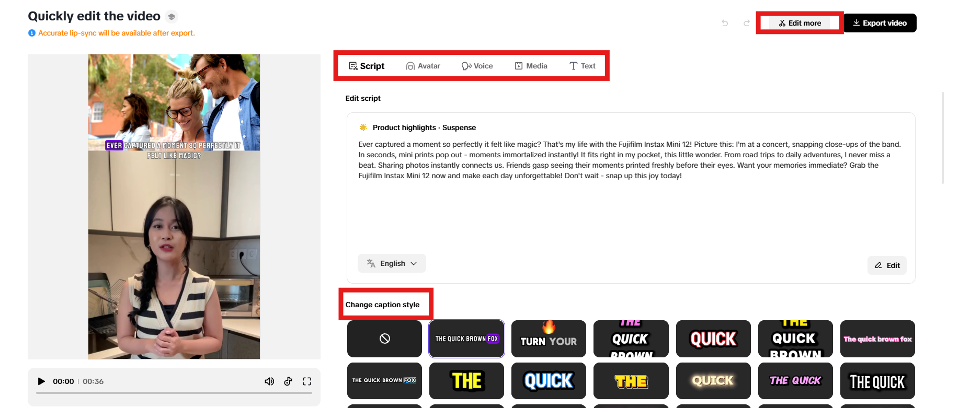Click the Edit script button
The width and height of the screenshot is (959, 408).
pyautogui.click(x=887, y=265)
